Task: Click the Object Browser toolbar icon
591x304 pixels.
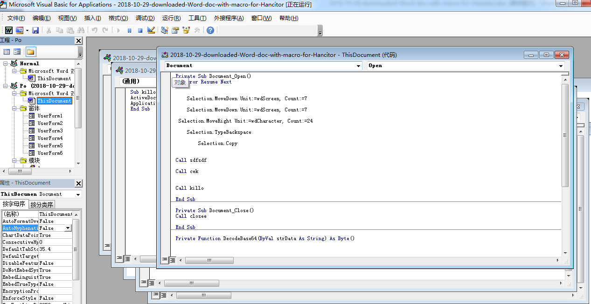Action: (186, 30)
